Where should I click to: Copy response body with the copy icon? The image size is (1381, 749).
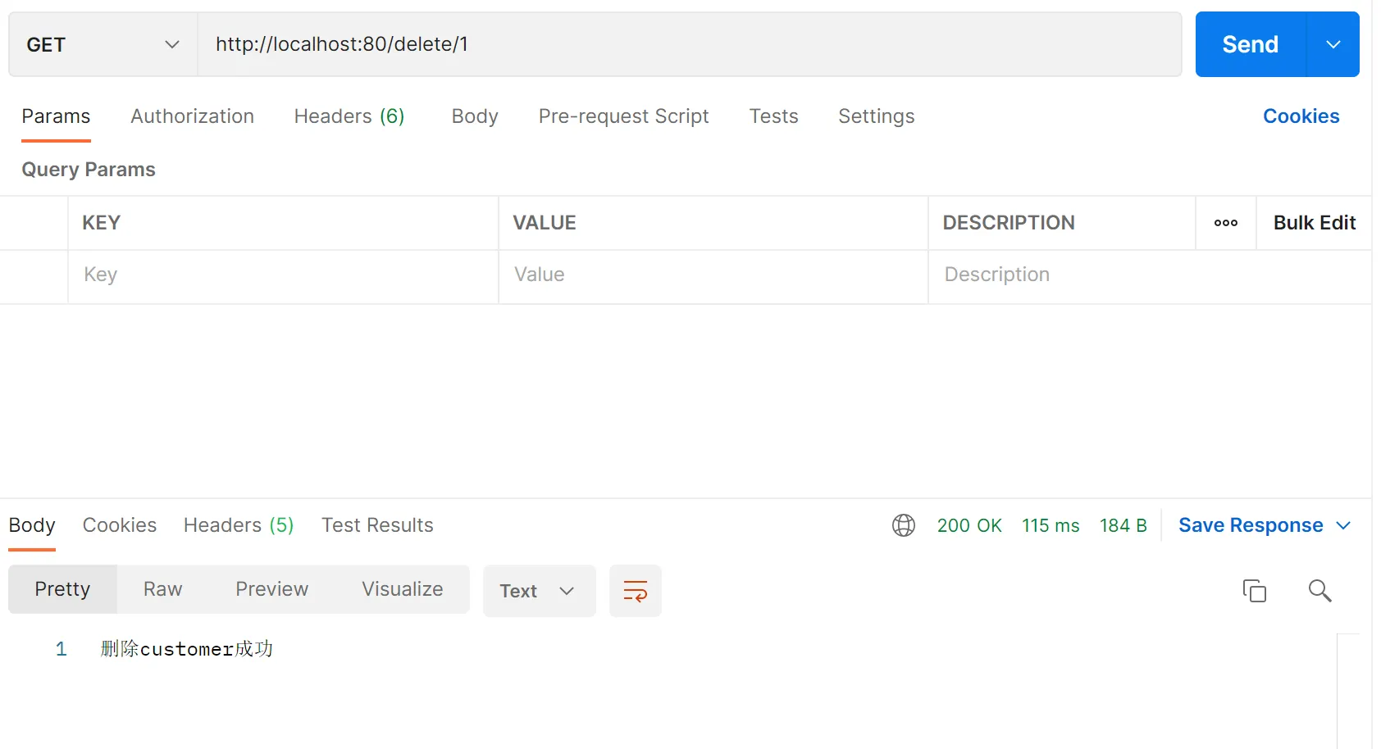[1254, 590]
